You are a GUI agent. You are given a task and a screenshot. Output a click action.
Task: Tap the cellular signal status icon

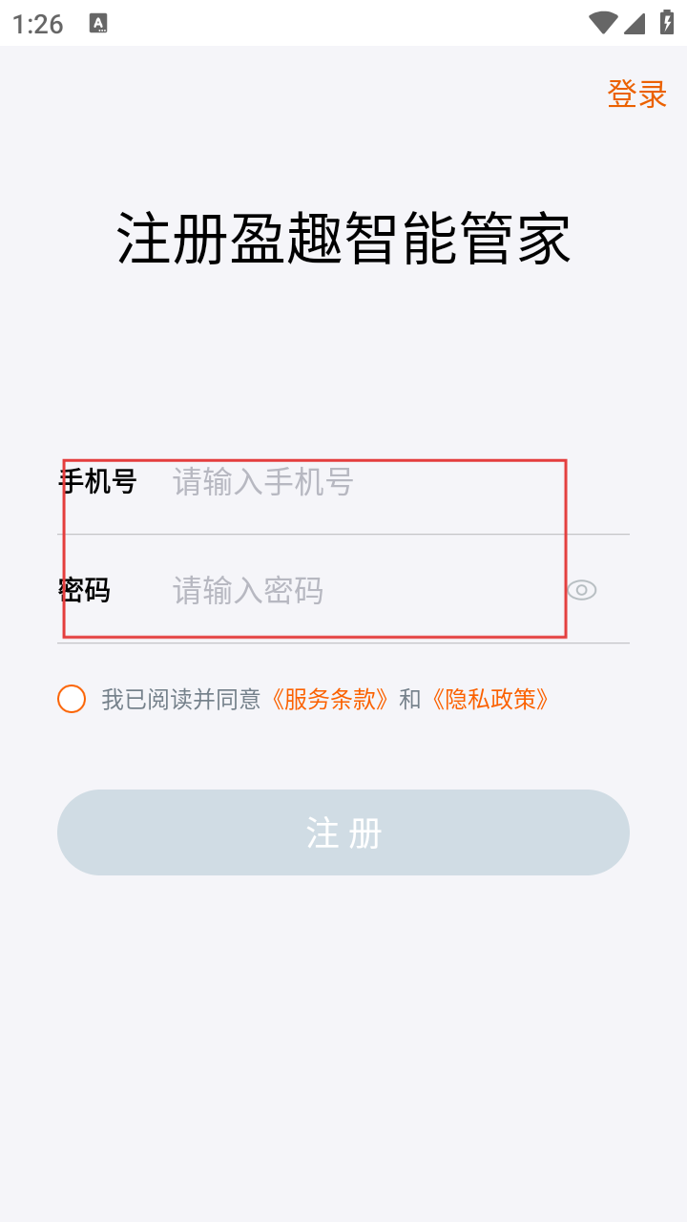tap(635, 23)
